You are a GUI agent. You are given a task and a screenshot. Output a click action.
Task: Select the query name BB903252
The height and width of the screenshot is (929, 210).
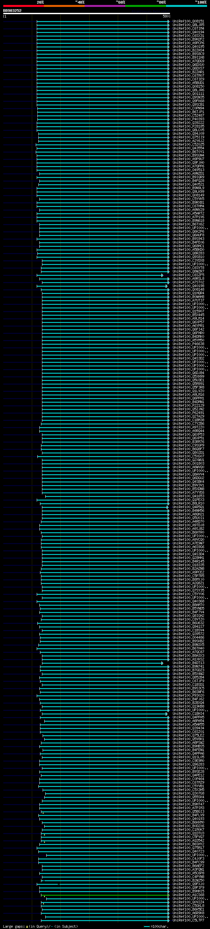12,11
